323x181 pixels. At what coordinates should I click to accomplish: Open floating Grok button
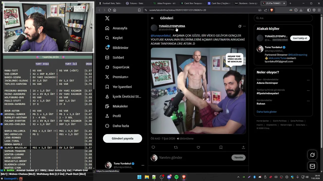pos(312,155)
